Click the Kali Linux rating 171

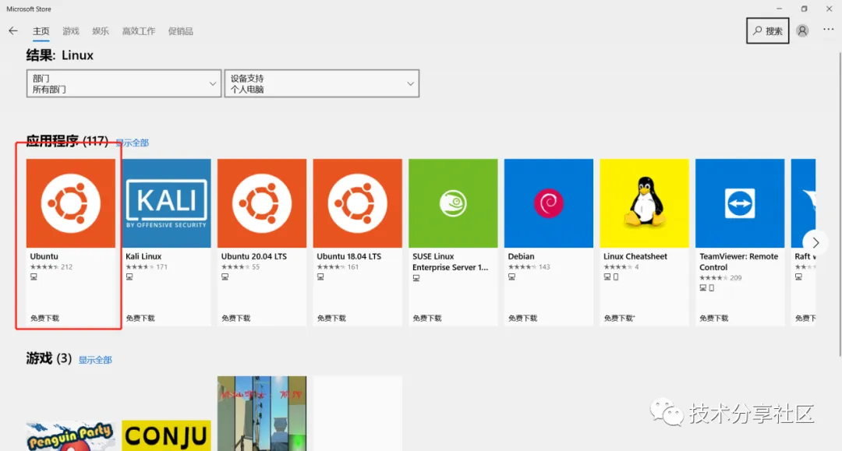tap(147, 267)
